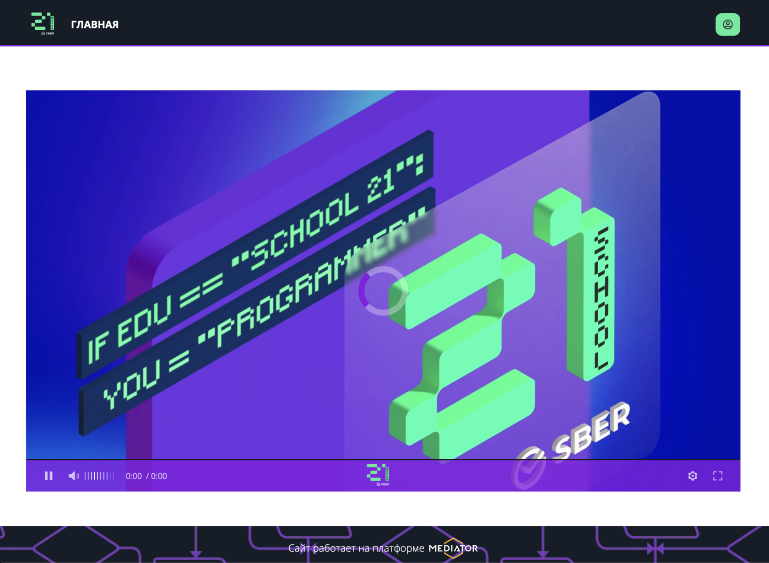Open video settings gear icon
The height and width of the screenshot is (563, 769).
[692, 476]
